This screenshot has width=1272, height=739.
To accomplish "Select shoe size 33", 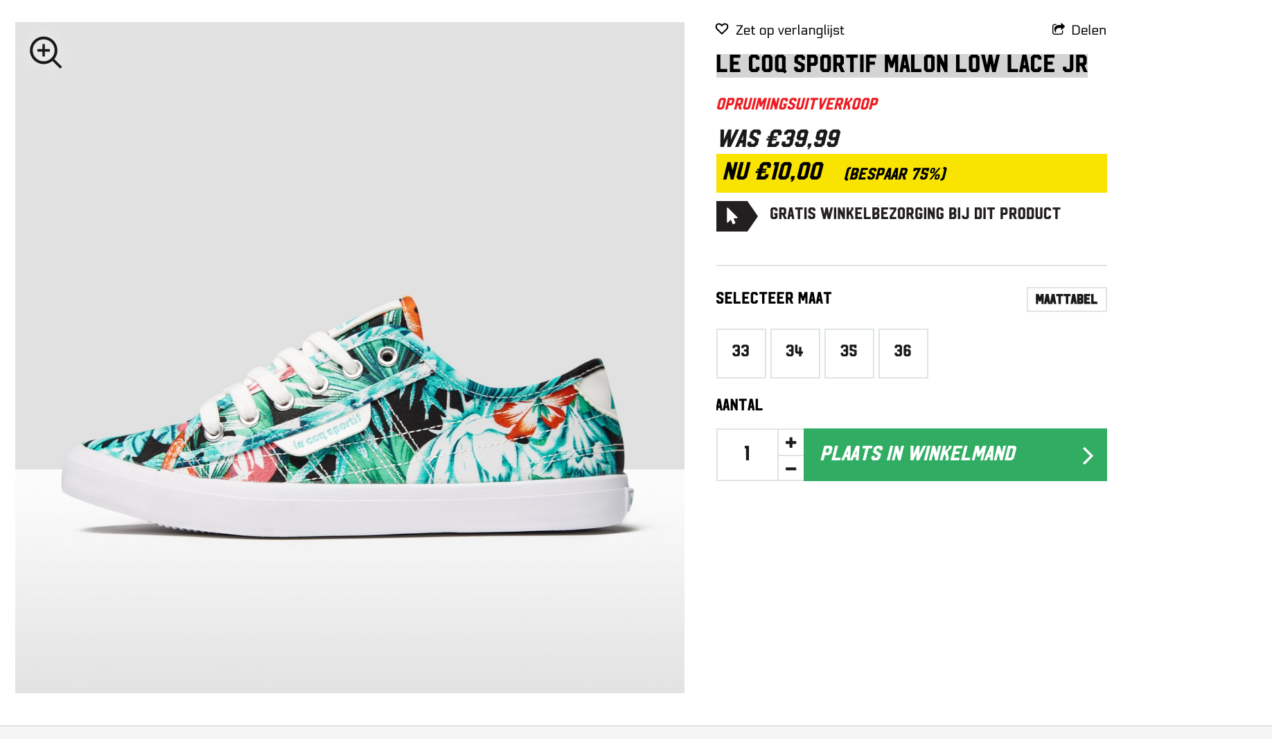I will pyautogui.click(x=741, y=353).
